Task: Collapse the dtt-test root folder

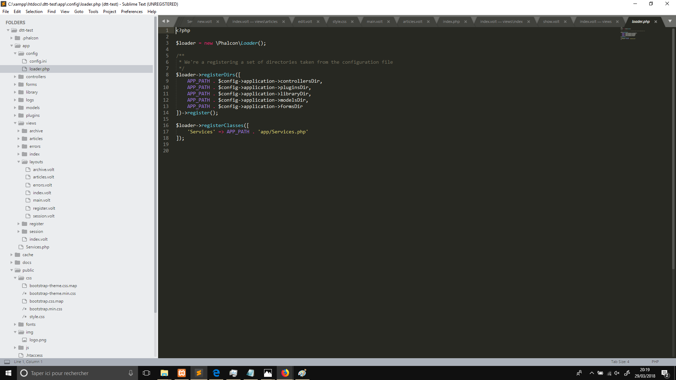Action: pos(8,30)
